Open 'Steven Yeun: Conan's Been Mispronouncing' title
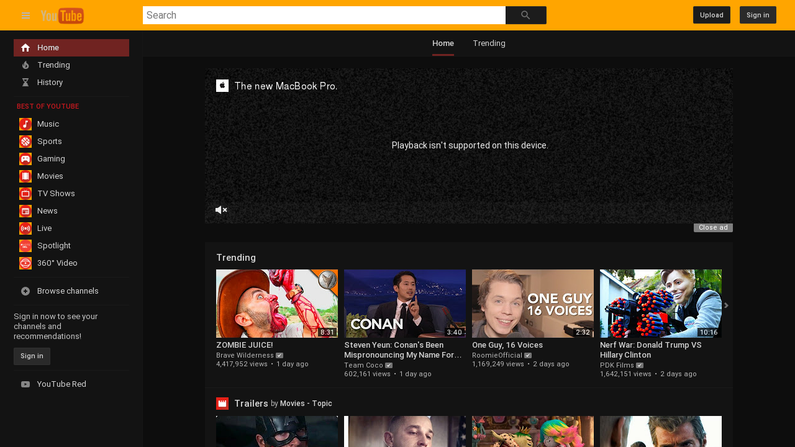 tap(404, 350)
